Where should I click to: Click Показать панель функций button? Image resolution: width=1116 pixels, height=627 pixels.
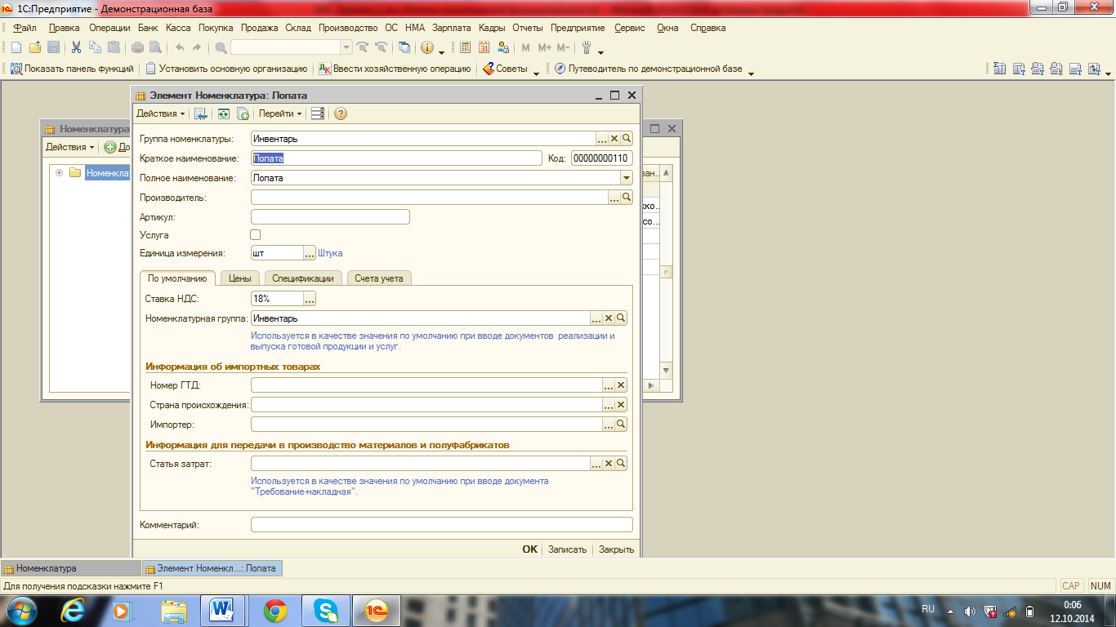pyautogui.click(x=72, y=69)
